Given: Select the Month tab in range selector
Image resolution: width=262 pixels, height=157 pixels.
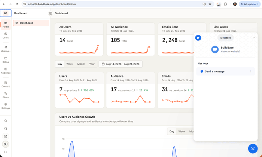Looking at the screenshot, I should click(x=81, y=64).
